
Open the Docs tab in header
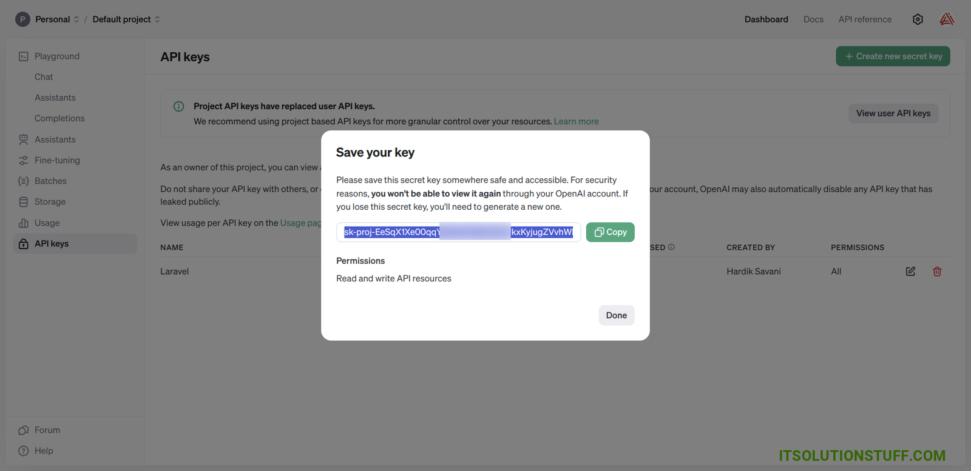(x=813, y=19)
